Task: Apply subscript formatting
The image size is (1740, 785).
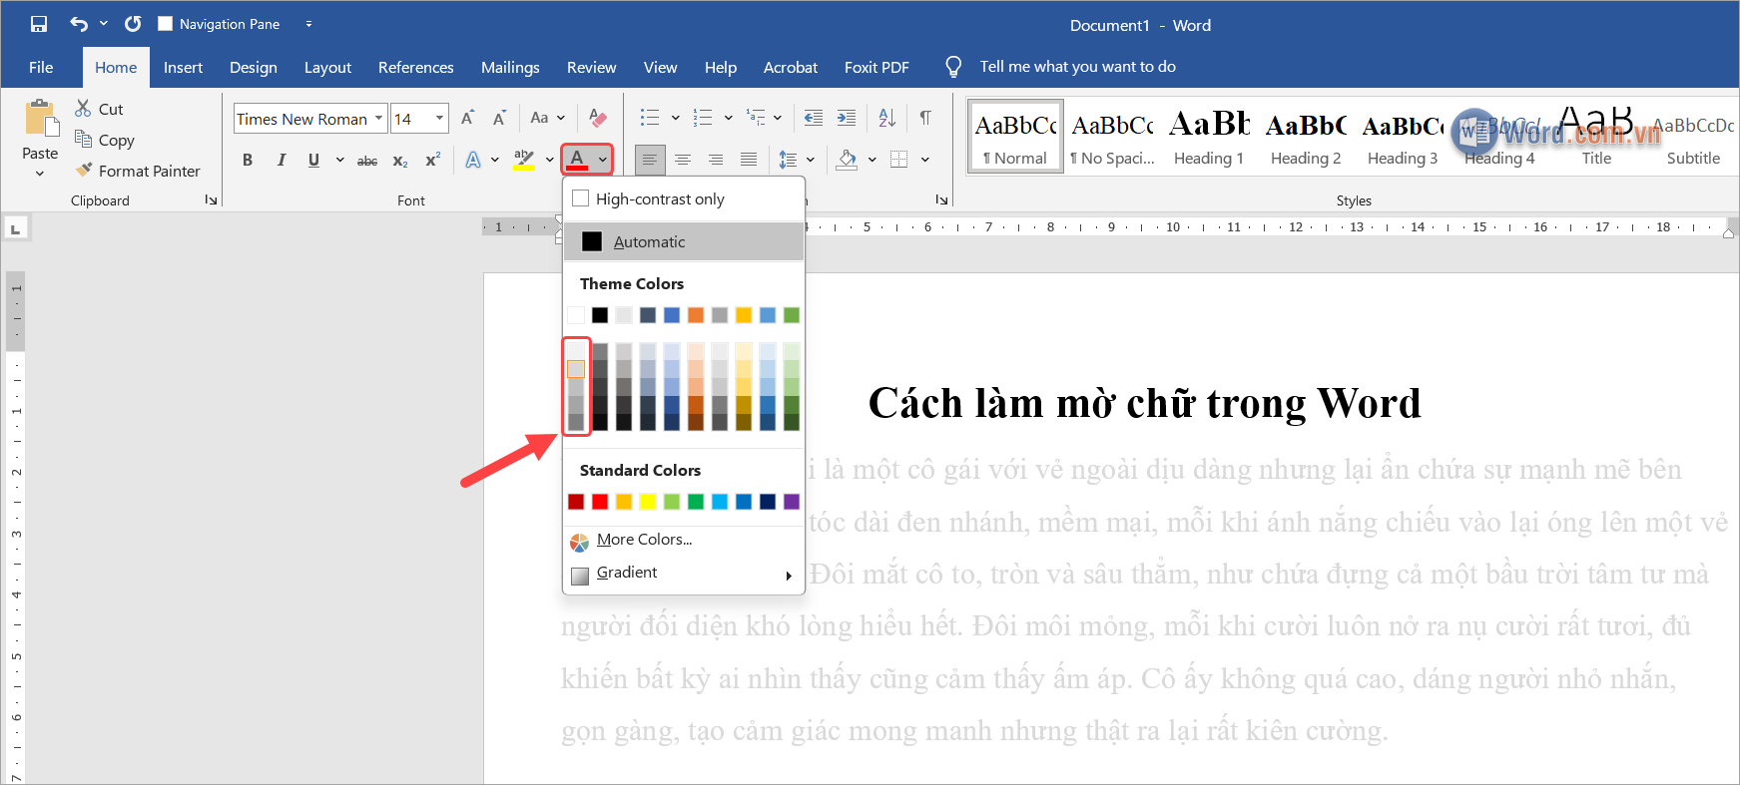Action: pyautogui.click(x=400, y=160)
